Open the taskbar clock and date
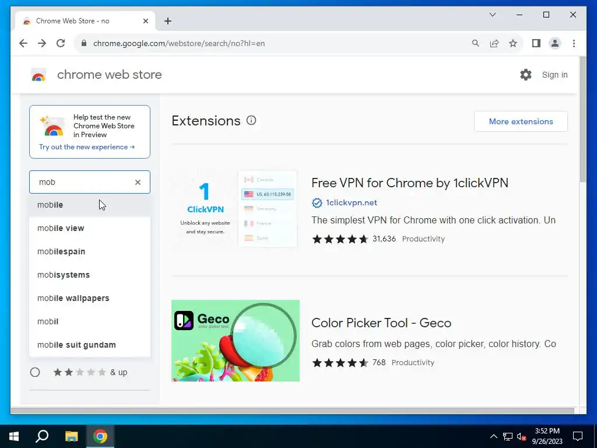The width and height of the screenshot is (597, 448). pyautogui.click(x=547, y=436)
